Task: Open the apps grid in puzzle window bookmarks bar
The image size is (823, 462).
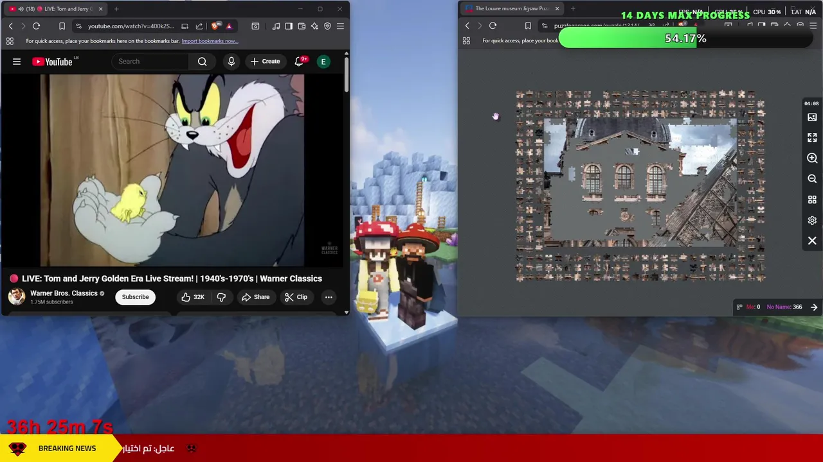Action: (x=466, y=40)
